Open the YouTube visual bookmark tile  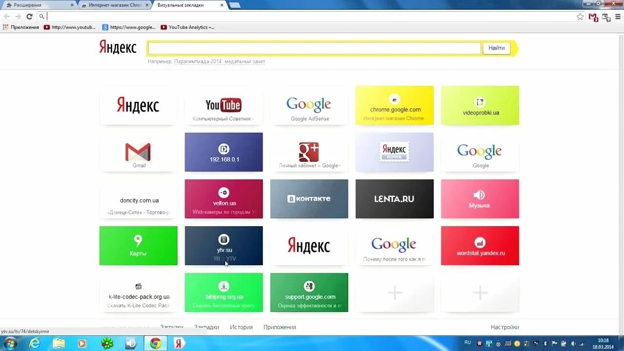click(224, 105)
